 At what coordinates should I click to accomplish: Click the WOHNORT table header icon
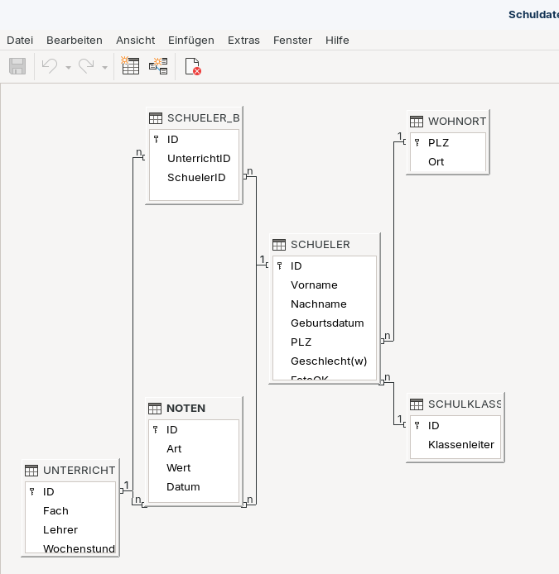pos(417,121)
